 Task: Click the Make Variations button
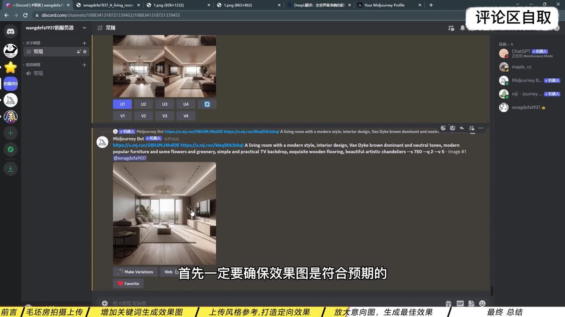pyautogui.click(x=135, y=272)
